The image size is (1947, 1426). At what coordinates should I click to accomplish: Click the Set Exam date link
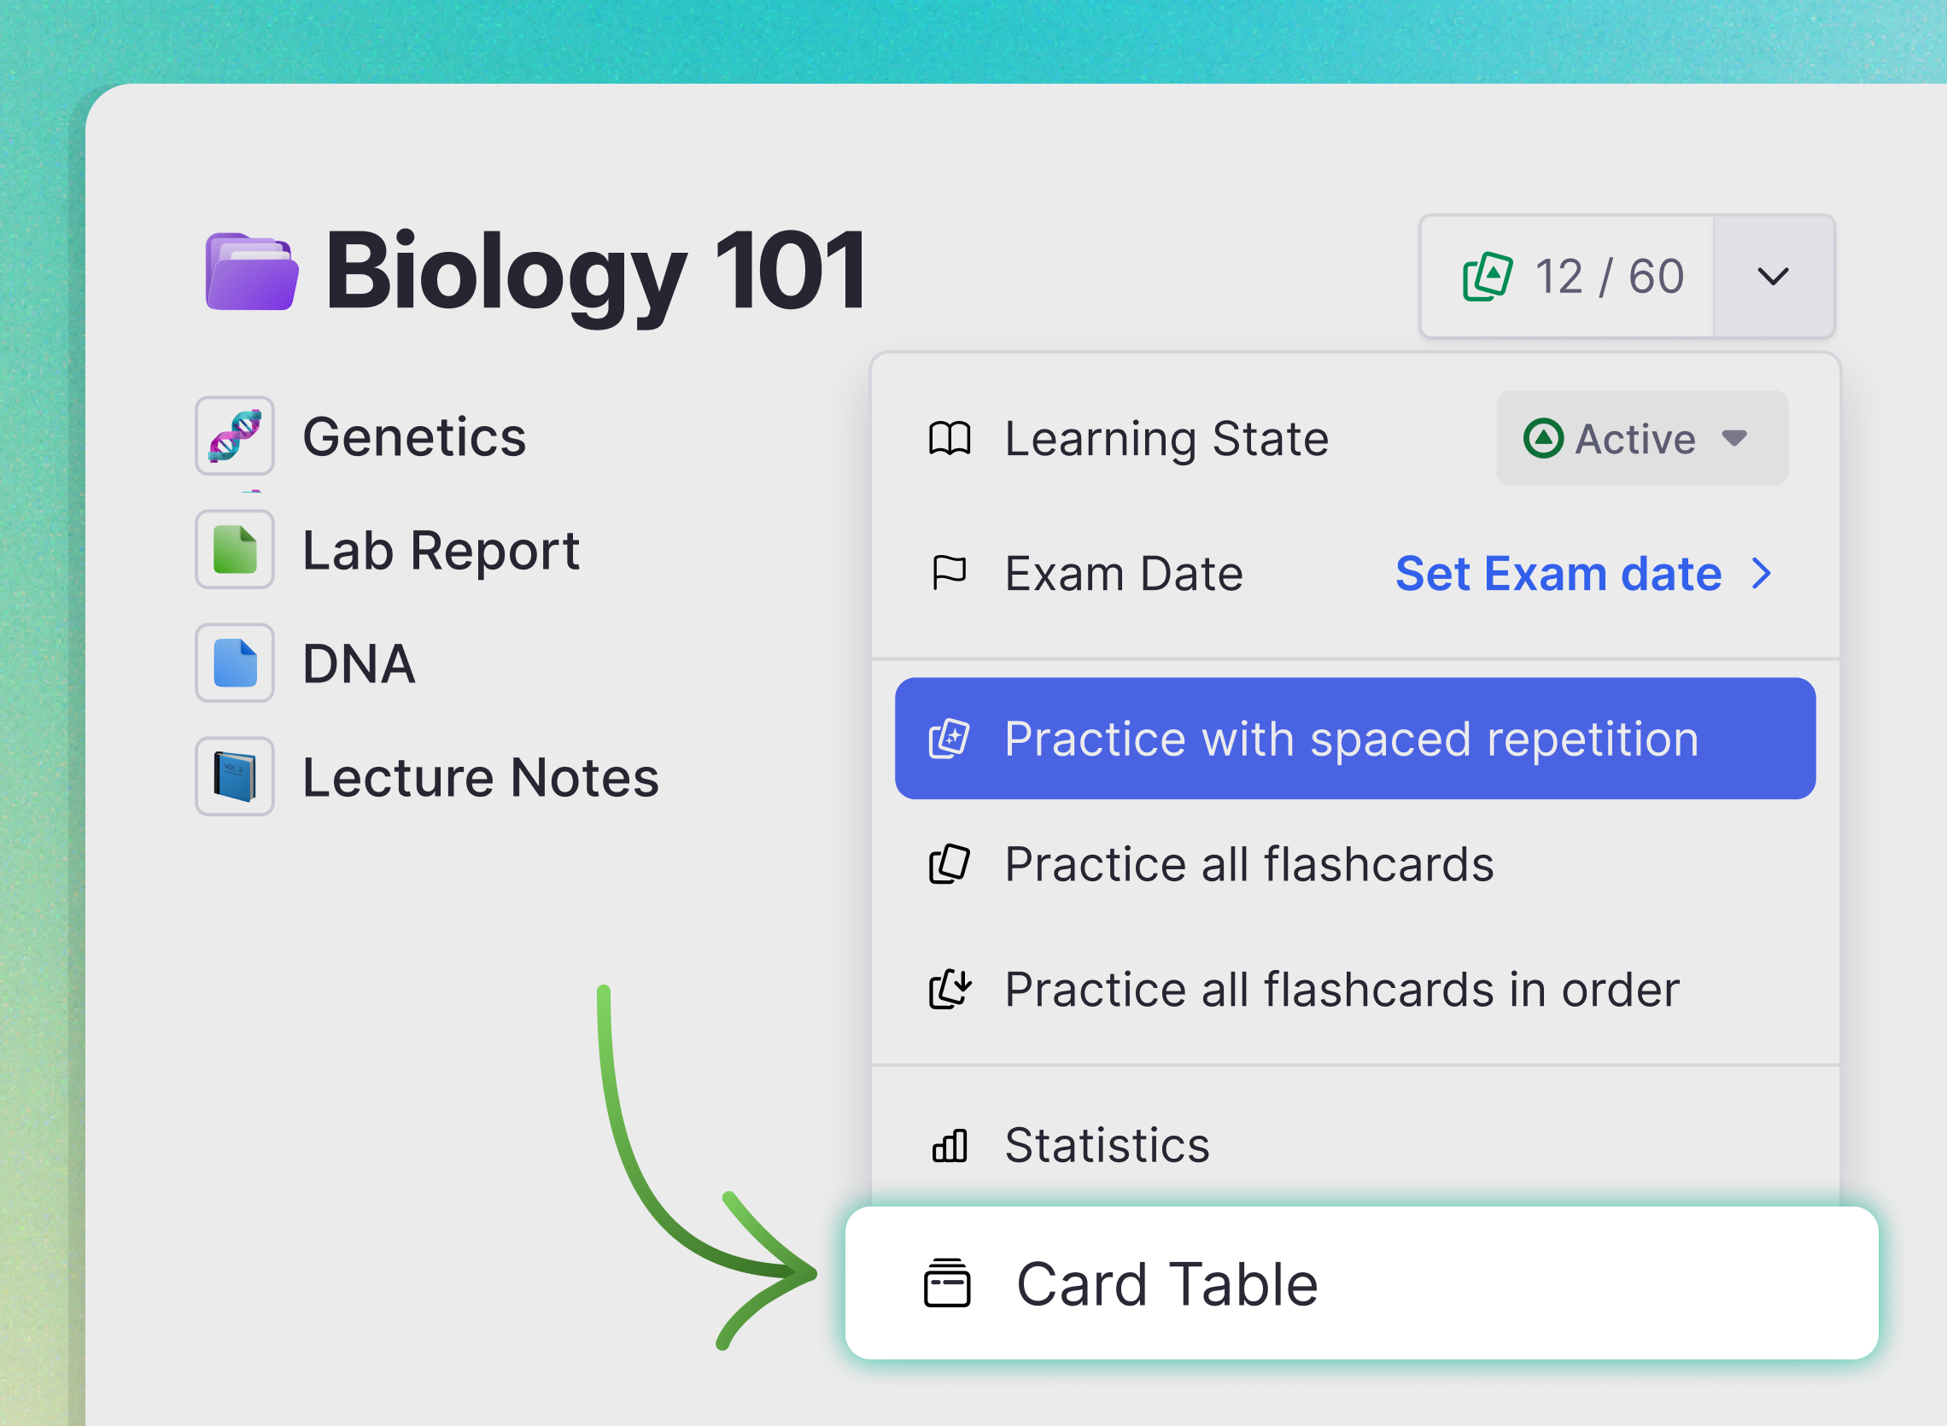[1558, 573]
